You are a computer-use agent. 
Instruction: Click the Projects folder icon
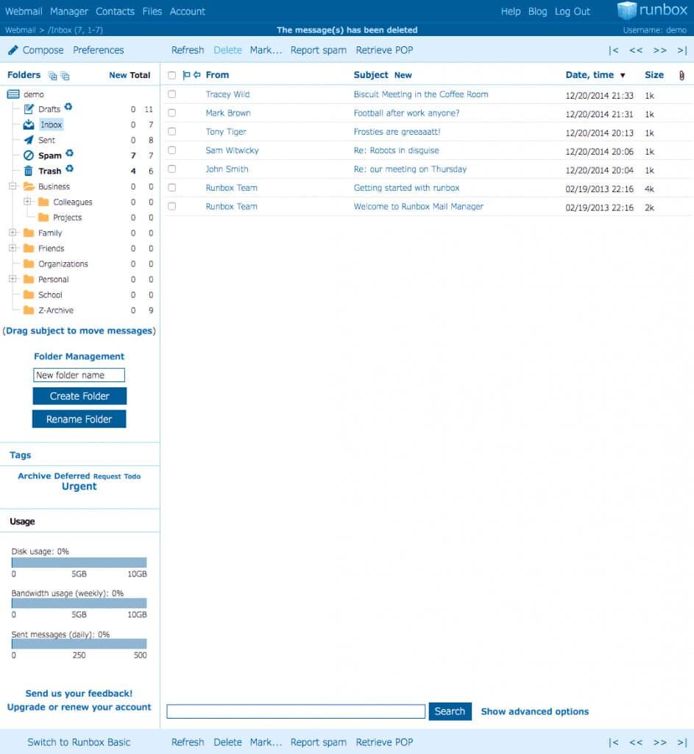[43, 217]
